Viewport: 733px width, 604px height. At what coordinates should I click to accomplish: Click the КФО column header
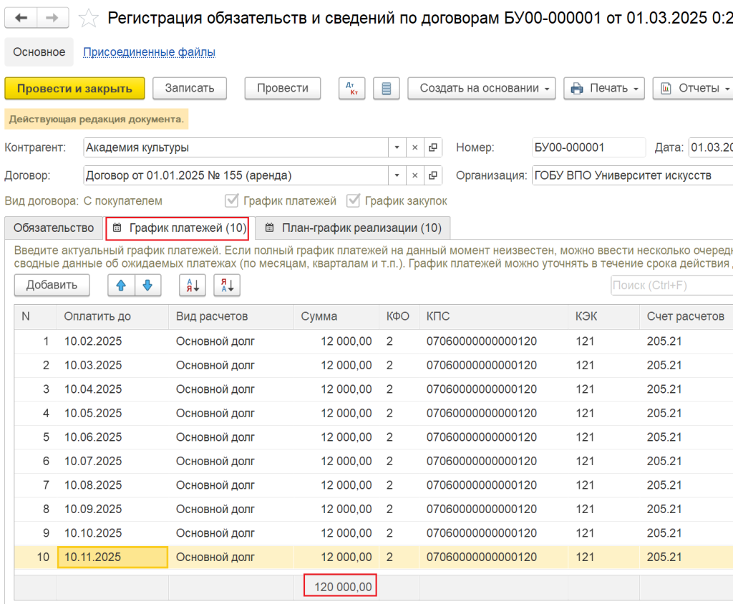[x=399, y=316]
